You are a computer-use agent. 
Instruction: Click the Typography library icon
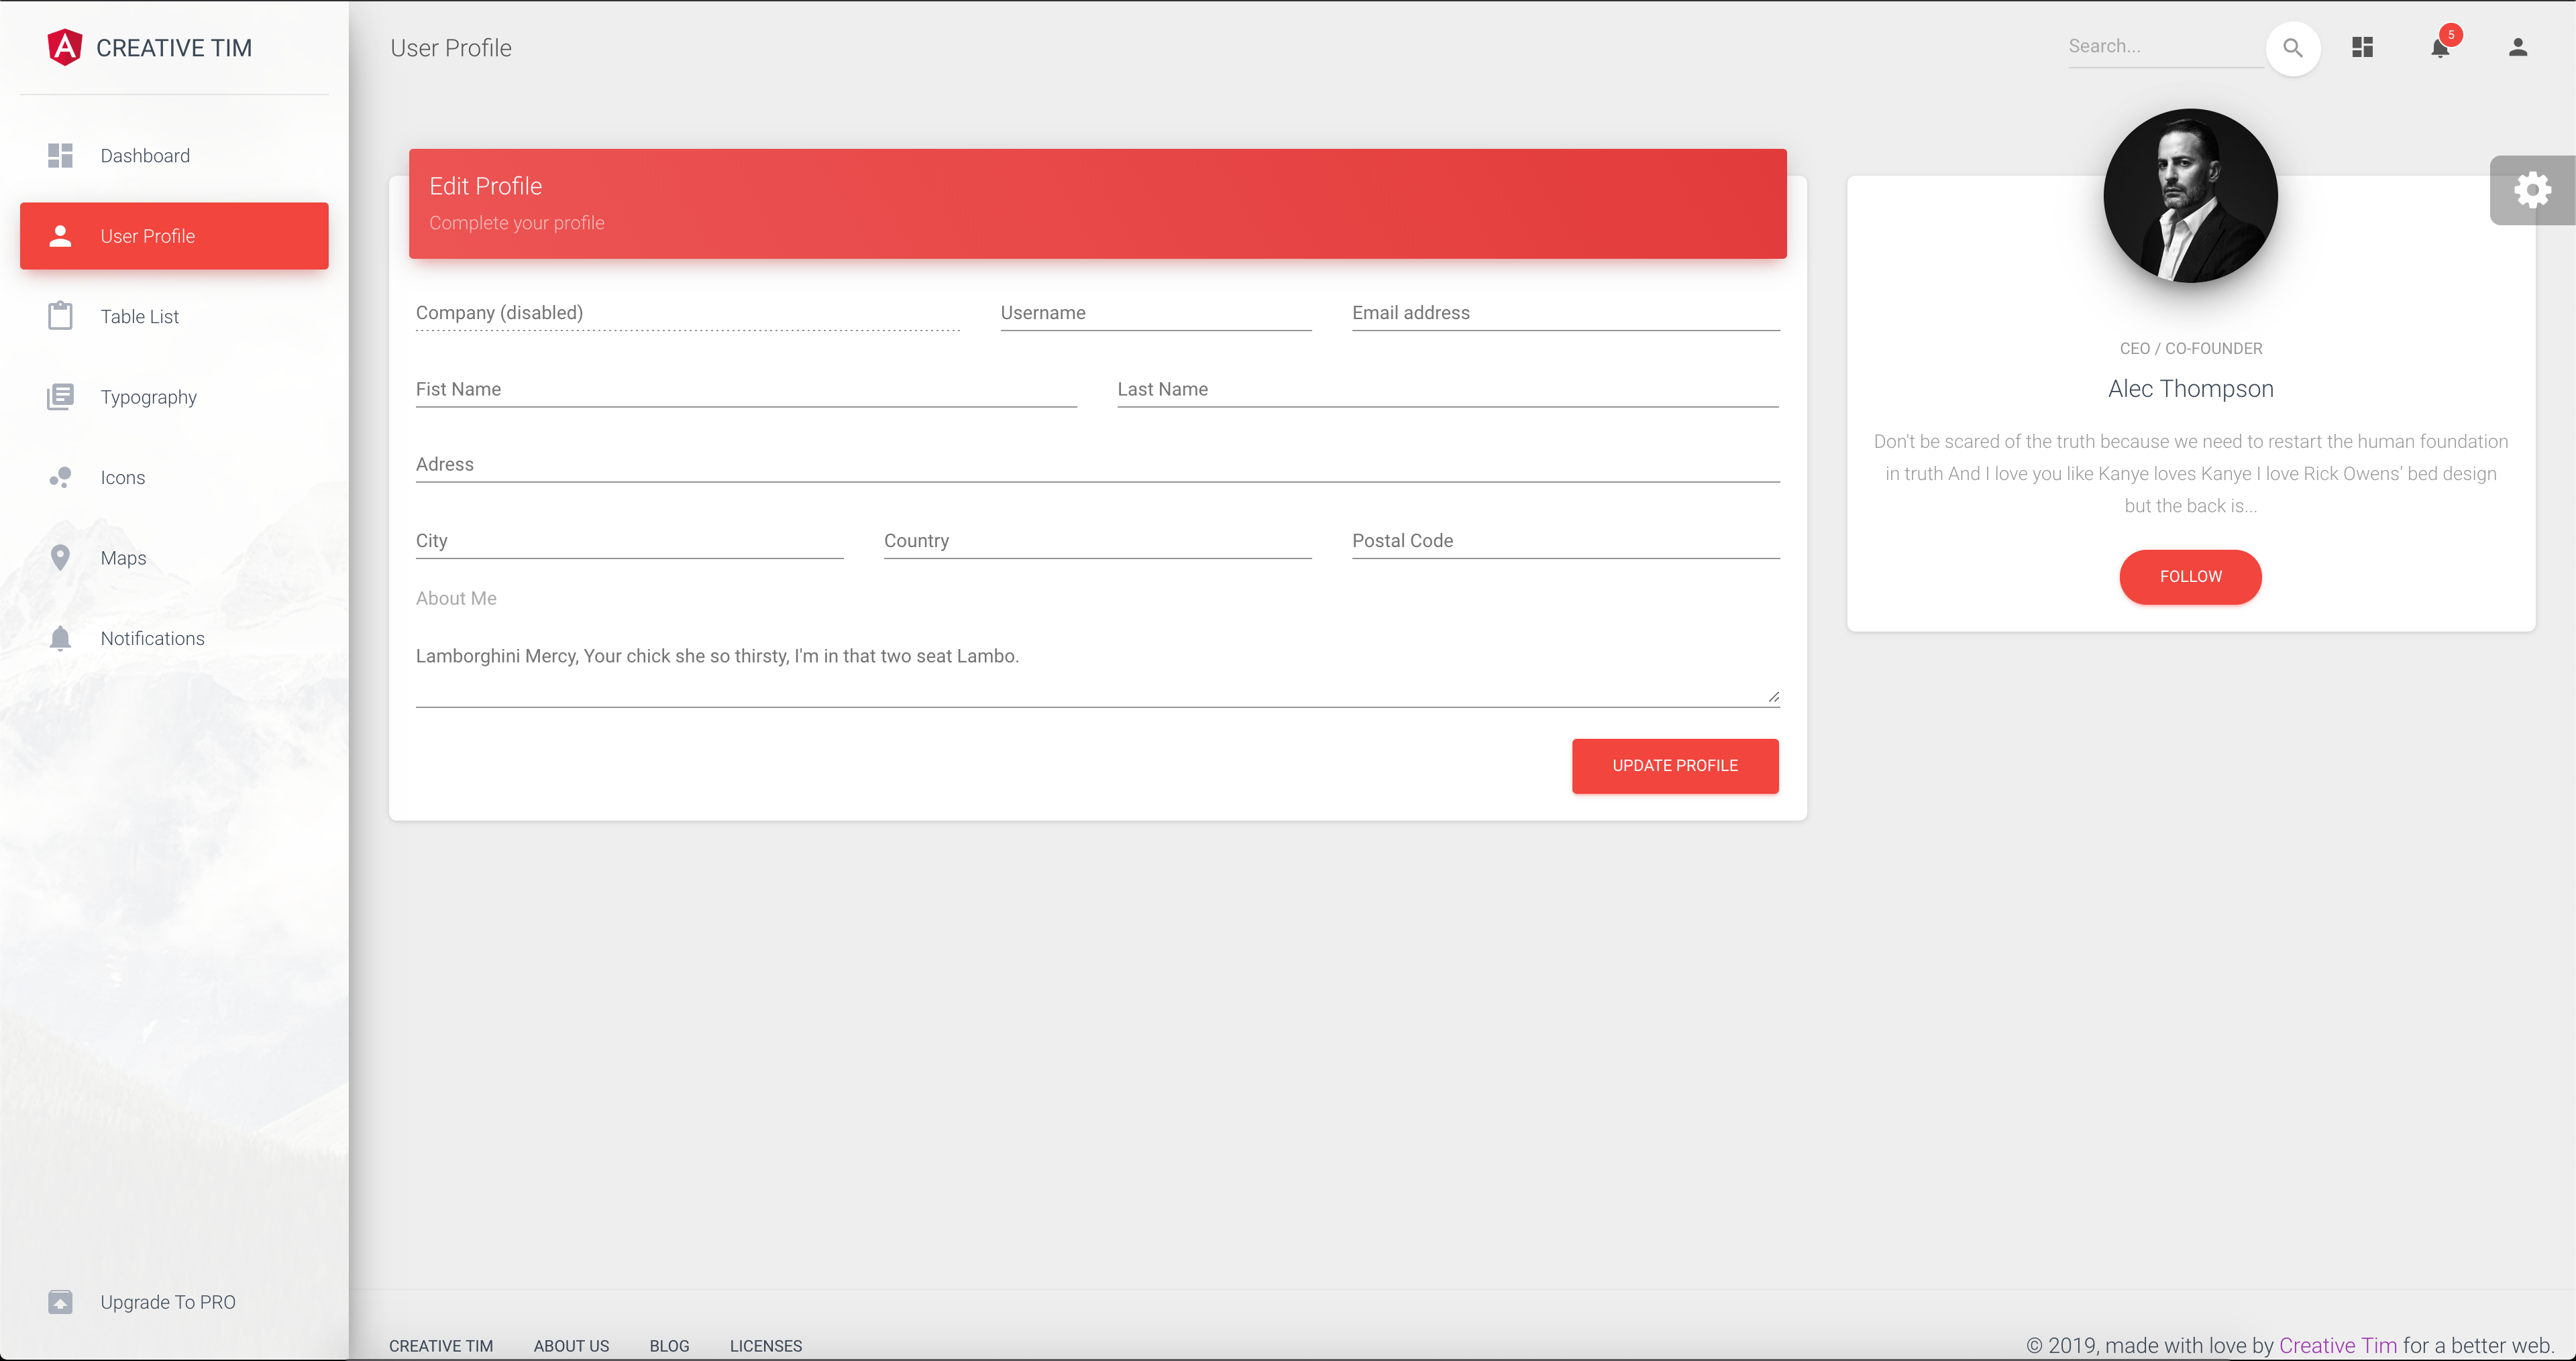[x=60, y=397]
